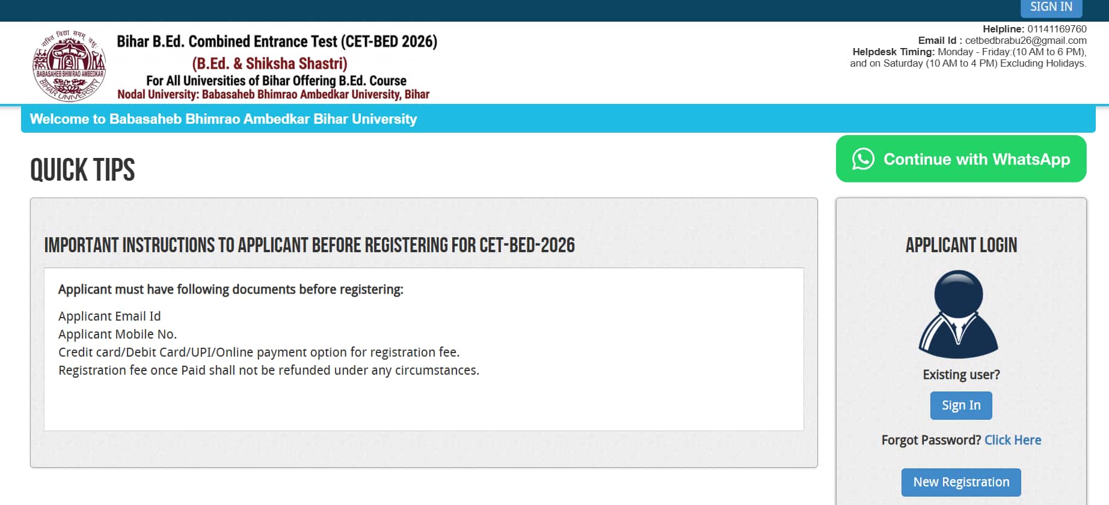This screenshot has height=505, width=1109.
Task: Click the Welcome to Babasaheb Bhimrao banner
Action: (223, 119)
